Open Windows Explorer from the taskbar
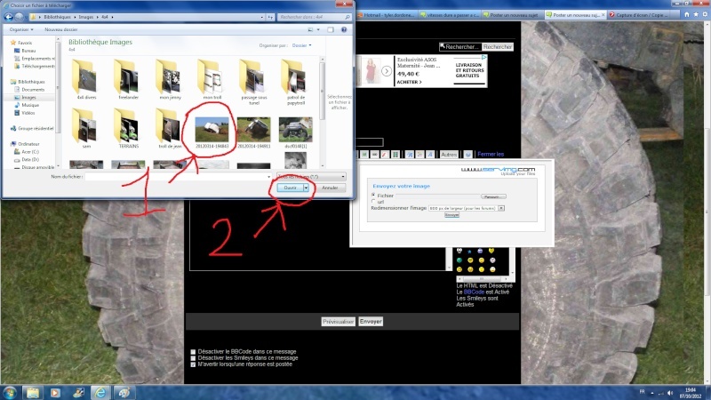711x400 pixels. 33,392
